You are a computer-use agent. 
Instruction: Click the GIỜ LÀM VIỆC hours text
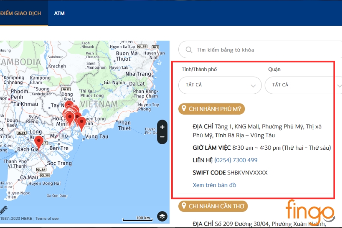(262, 148)
